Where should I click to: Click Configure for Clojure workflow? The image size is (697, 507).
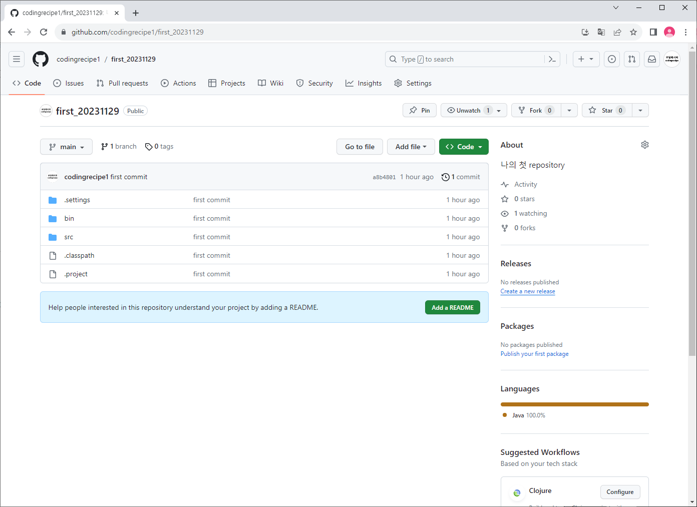[620, 492]
